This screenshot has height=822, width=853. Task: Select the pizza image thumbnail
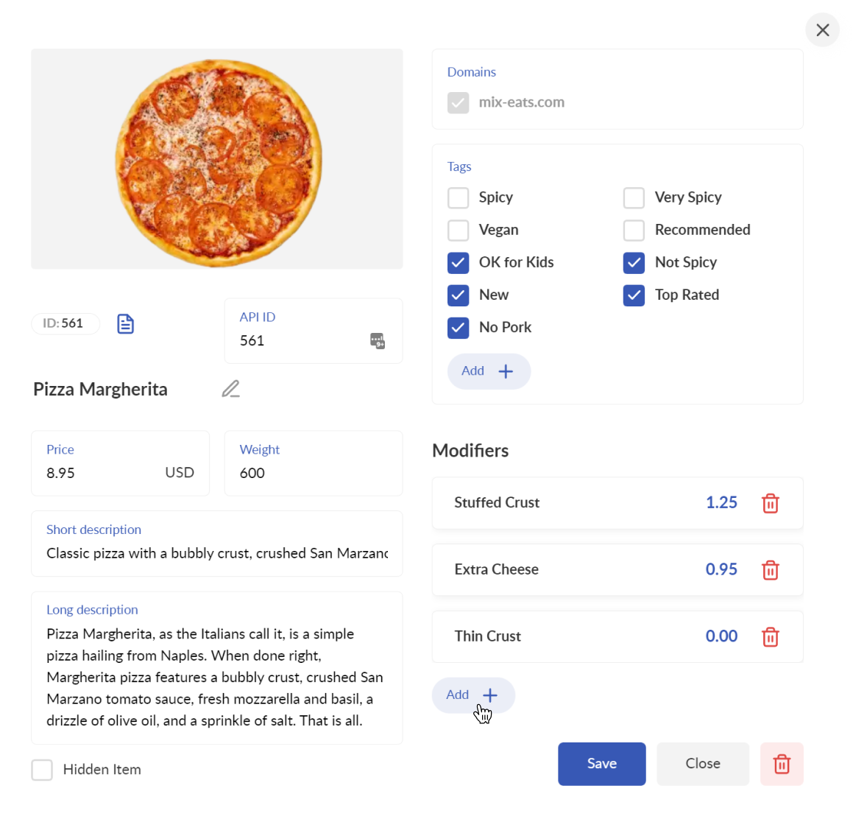click(x=217, y=159)
